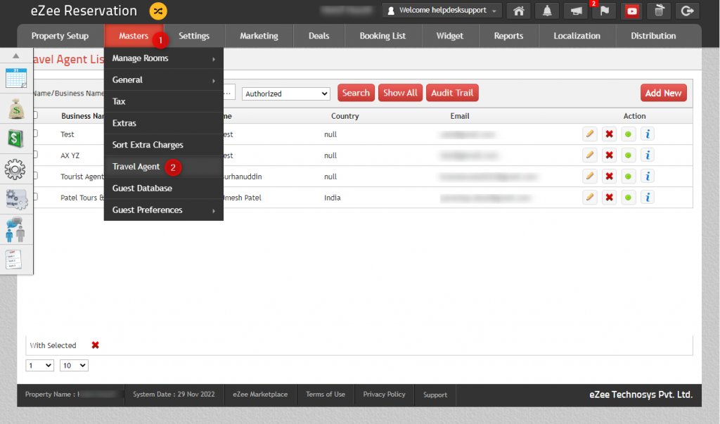View info for Tourist Agent row

[x=648, y=176]
